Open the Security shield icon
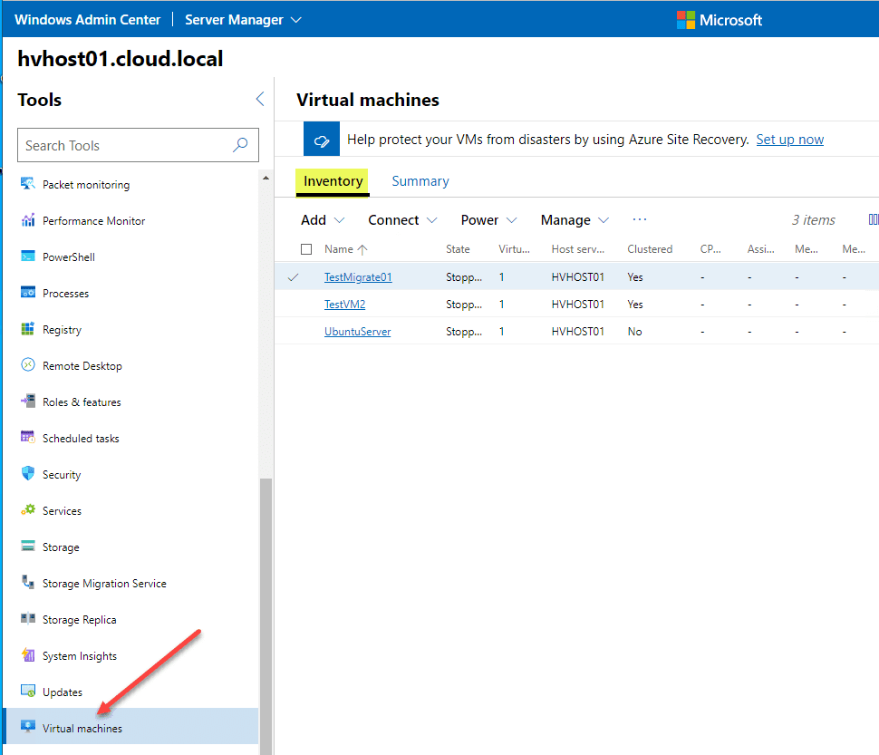This screenshot has width=879, height=755. (x=28, y=474)
